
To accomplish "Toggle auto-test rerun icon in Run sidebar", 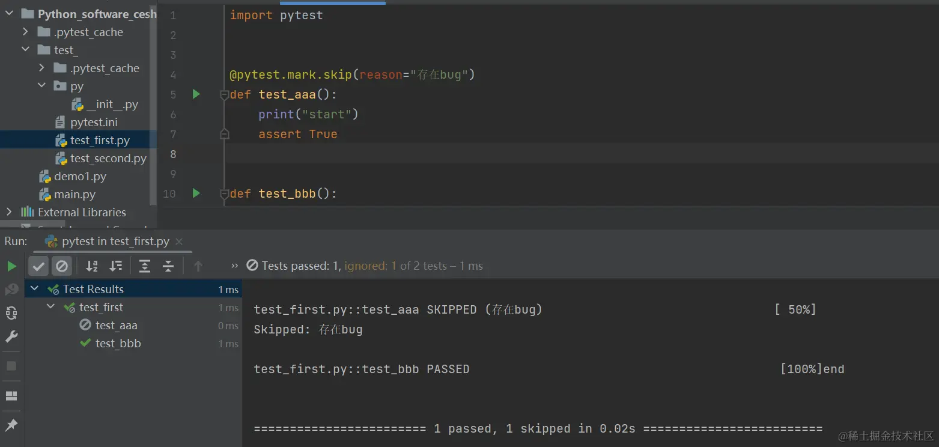I will 11,313.
